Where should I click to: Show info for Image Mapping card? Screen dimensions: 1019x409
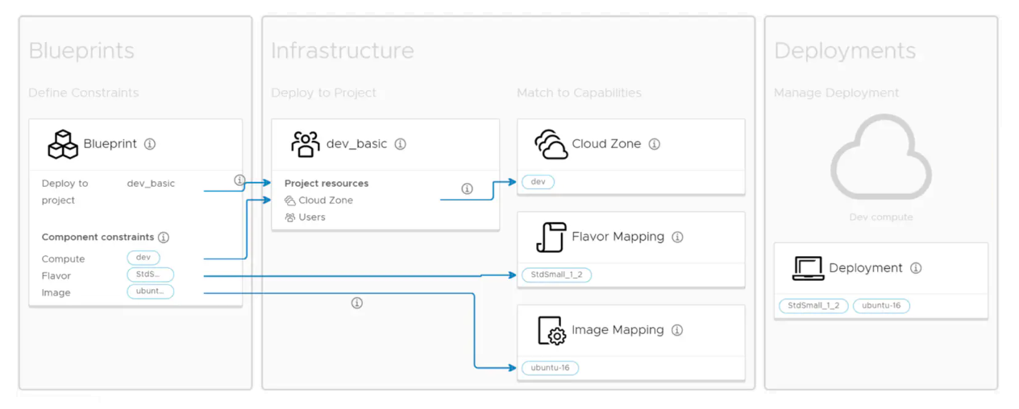coord(677,330)
